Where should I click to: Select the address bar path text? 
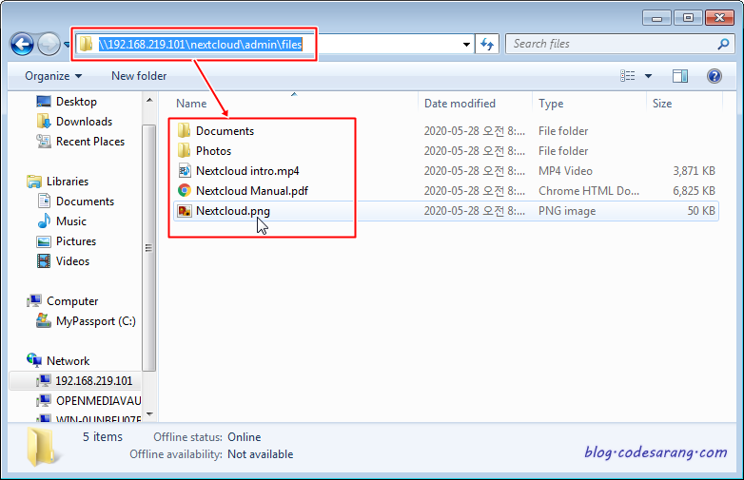tap(200, 45)
